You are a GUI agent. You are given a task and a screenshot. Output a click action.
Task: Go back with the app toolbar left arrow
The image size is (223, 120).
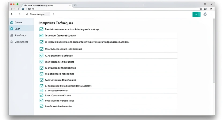pos(12,14)
